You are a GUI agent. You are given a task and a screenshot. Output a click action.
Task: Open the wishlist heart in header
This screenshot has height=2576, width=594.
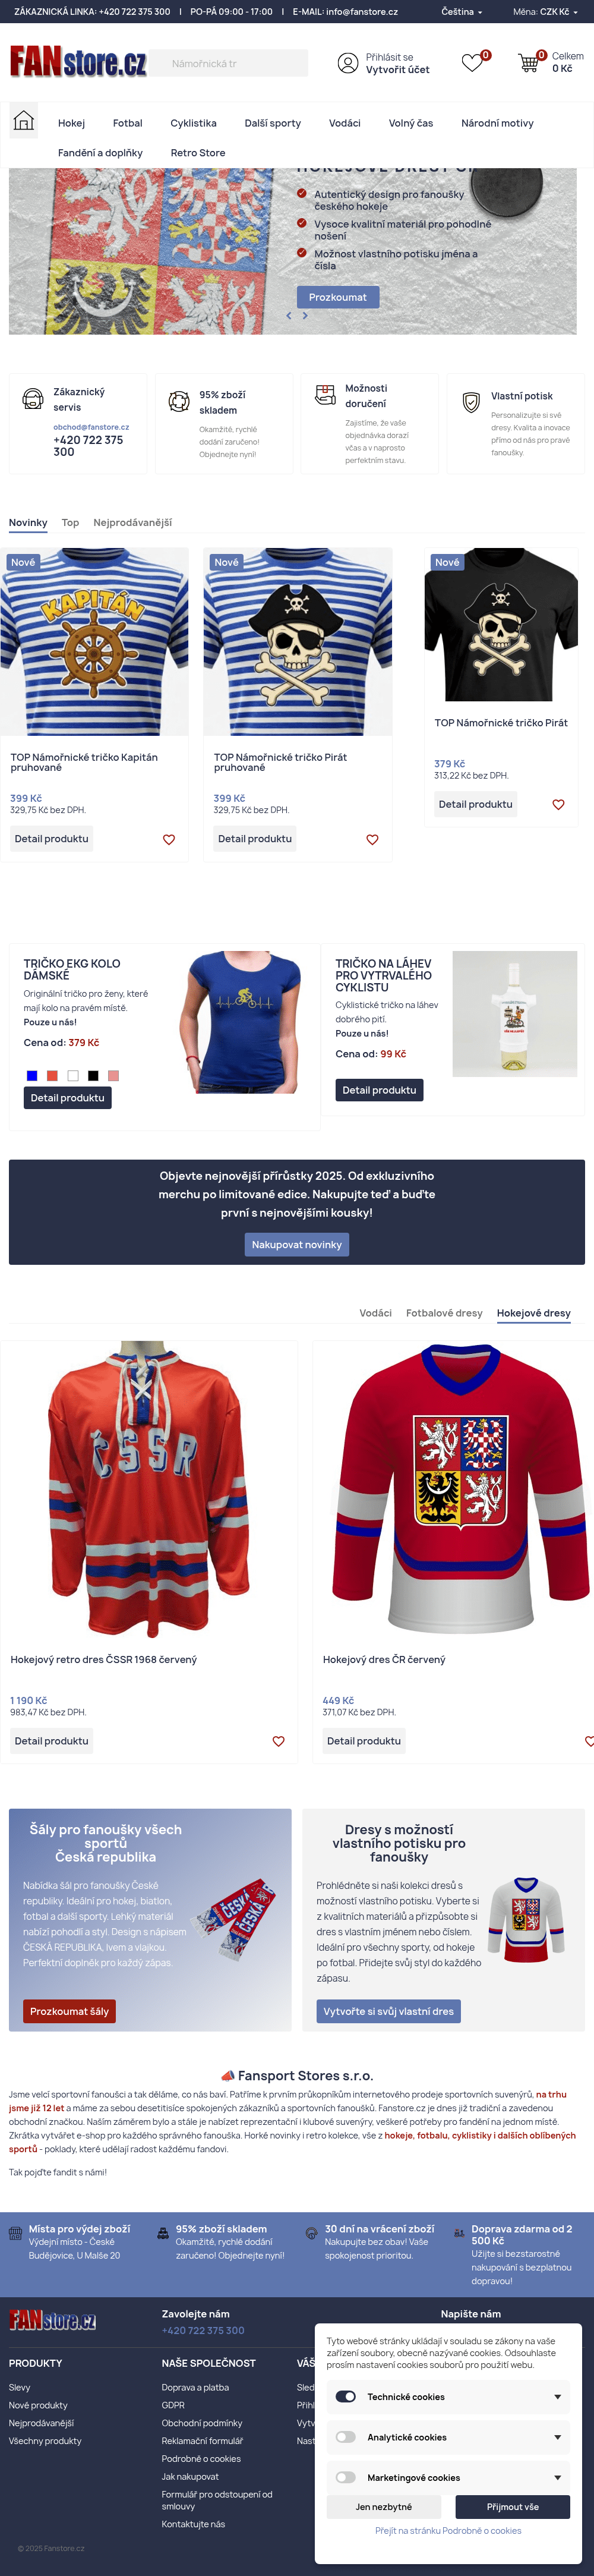coord(472,62)
